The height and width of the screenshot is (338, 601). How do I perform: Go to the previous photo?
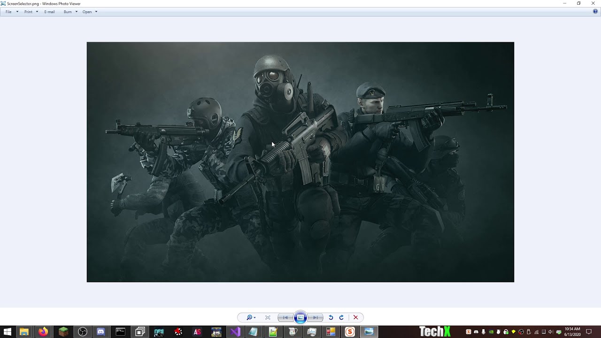(285, 318)
